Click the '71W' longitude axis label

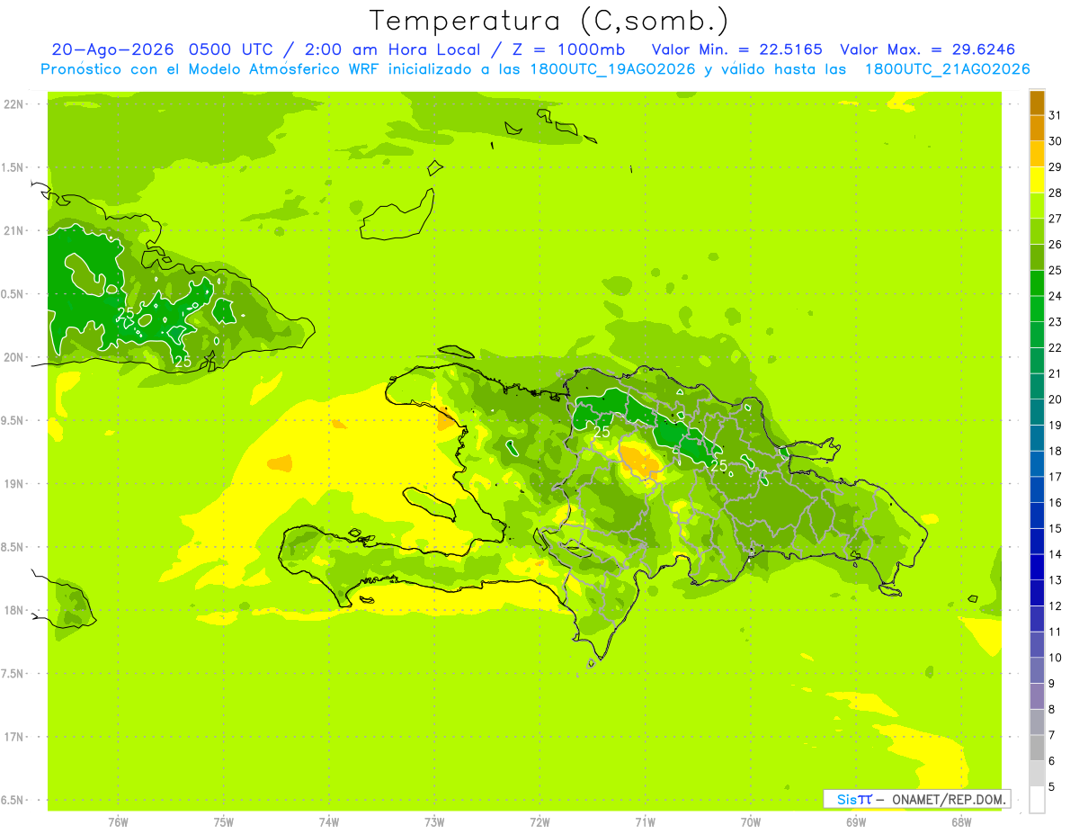(645, 822)
